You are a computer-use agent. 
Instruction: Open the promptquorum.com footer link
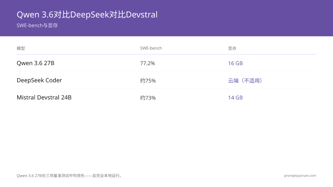[300, 176]
